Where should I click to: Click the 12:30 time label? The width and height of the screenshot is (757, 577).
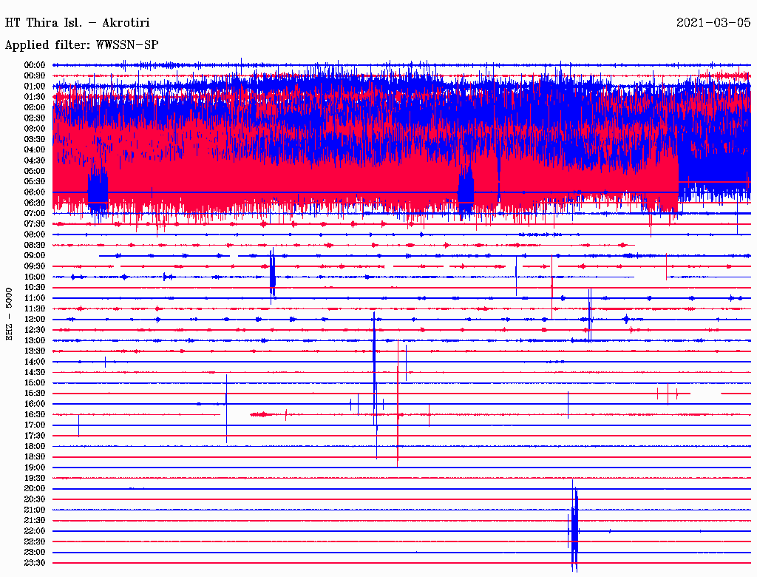tap(35, 330)
